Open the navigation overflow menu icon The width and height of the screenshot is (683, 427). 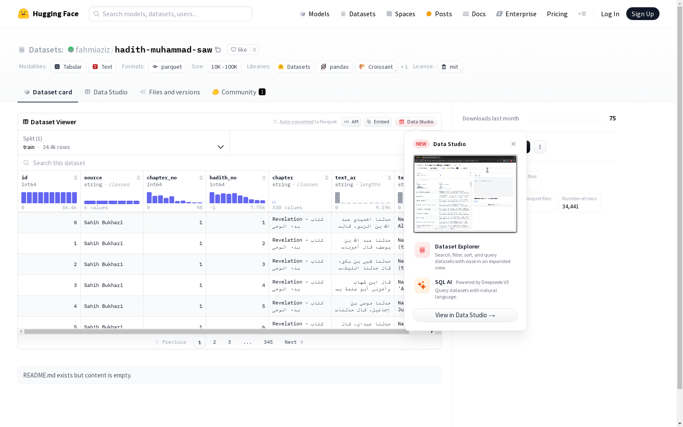(582, 14)
